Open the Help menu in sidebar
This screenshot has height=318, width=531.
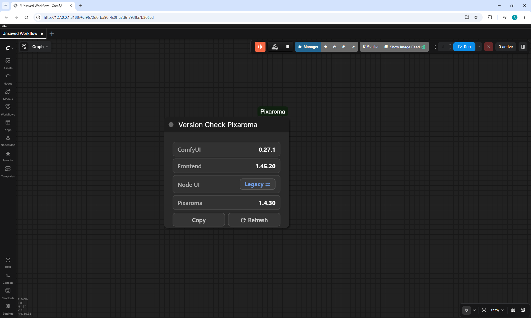[x=8, y=263]
